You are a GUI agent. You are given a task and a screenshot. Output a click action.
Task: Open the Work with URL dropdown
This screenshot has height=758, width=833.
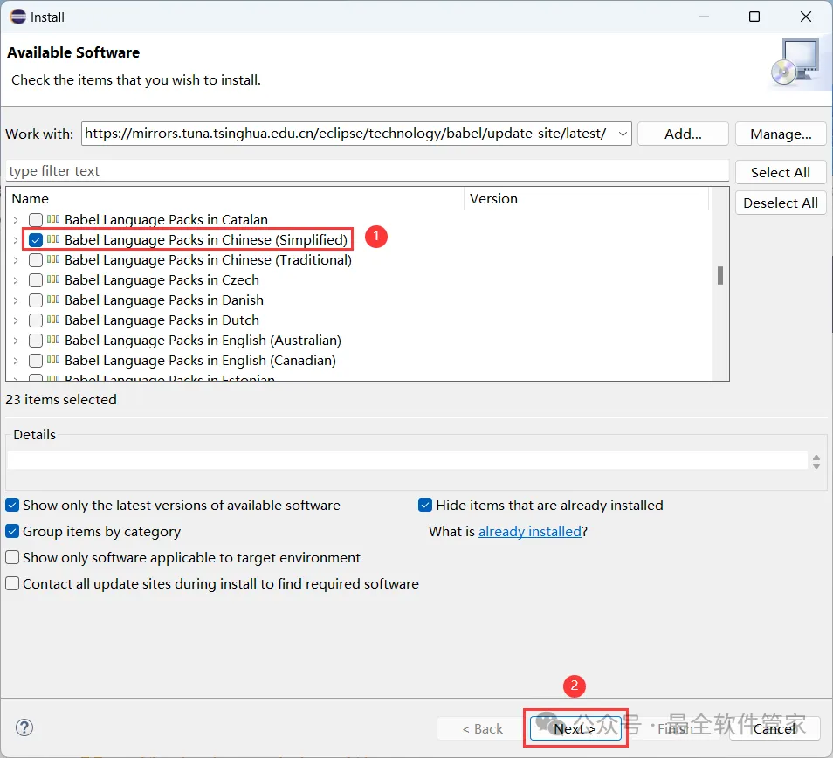coord(623,134)
